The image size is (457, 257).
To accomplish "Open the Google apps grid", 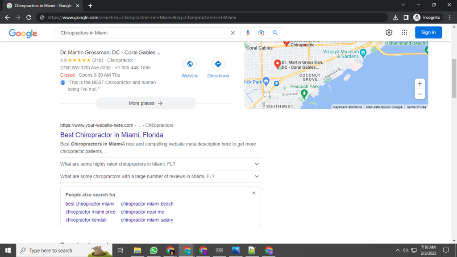I will (x=404, y=32).
